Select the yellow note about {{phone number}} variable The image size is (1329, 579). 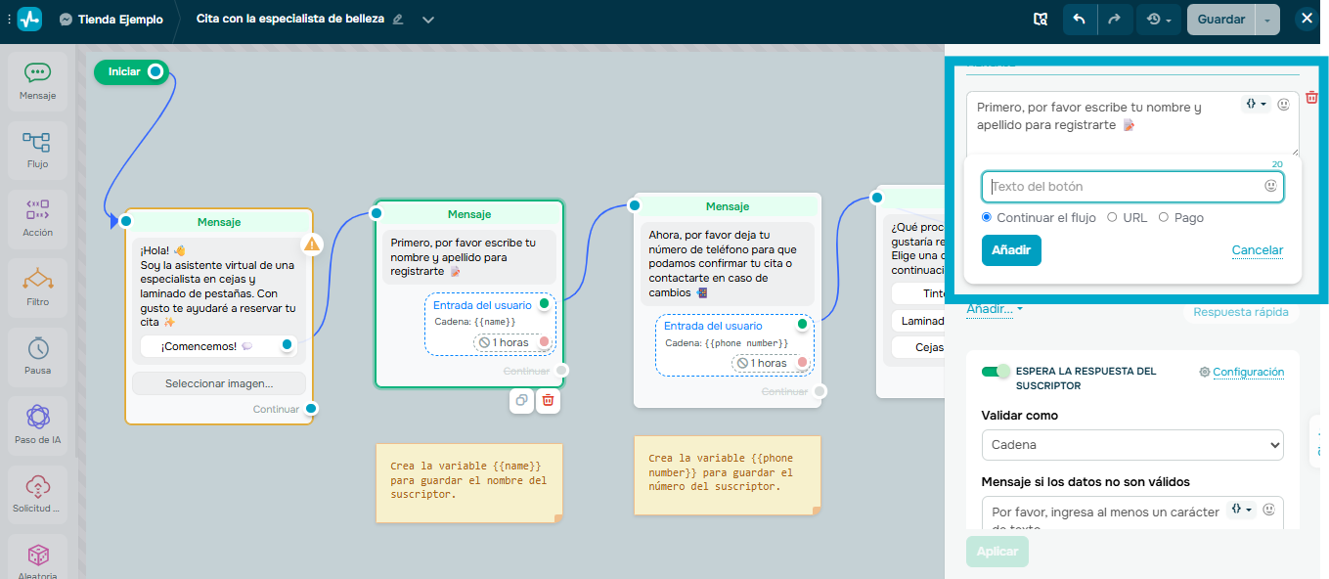(728, 474)
